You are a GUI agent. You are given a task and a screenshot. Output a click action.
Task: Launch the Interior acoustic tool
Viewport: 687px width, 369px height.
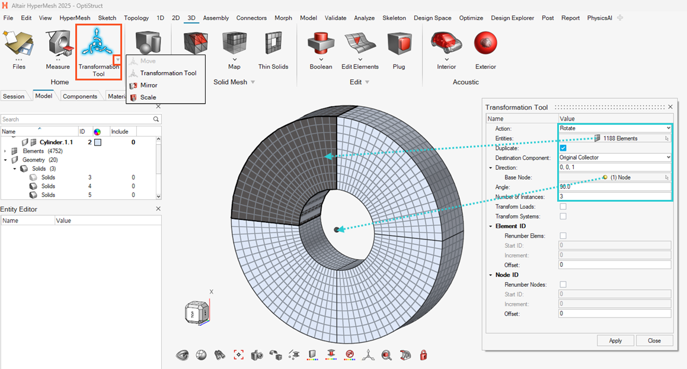pyautogui.click(x=446, y=44)
